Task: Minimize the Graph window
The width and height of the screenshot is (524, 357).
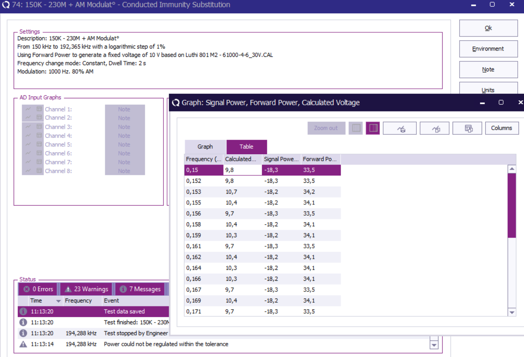Action: pos(482,102)
